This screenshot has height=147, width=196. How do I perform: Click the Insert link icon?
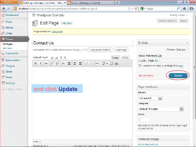pyautogui.click(x=86, y=63)
